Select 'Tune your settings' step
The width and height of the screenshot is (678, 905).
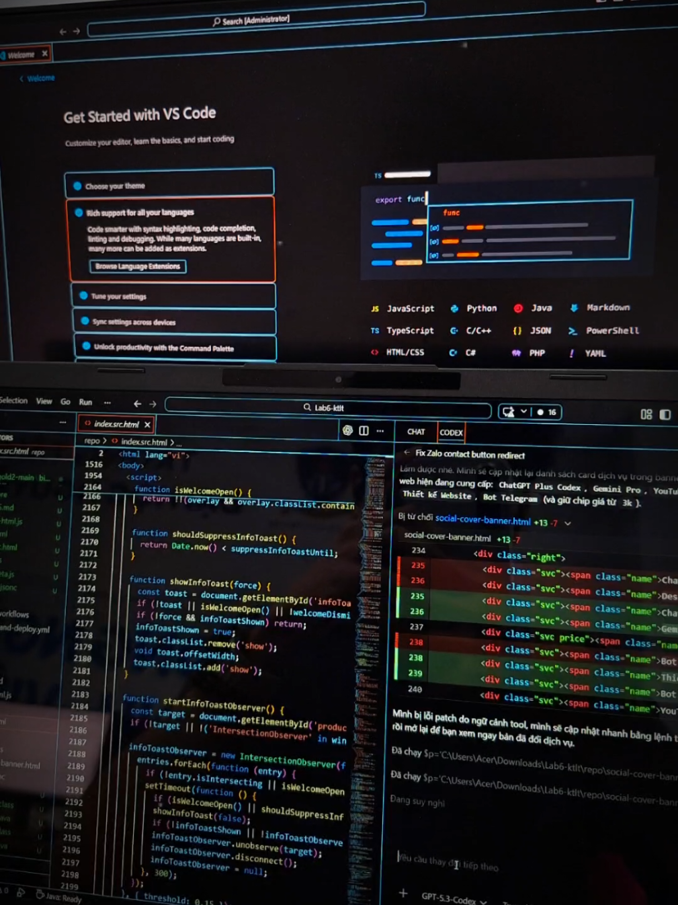(x=174, y=296)
